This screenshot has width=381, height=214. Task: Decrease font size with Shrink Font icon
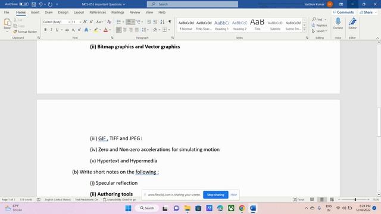point(91,22)
